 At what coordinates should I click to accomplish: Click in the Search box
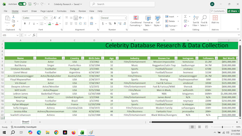click(x=122, y=4)
